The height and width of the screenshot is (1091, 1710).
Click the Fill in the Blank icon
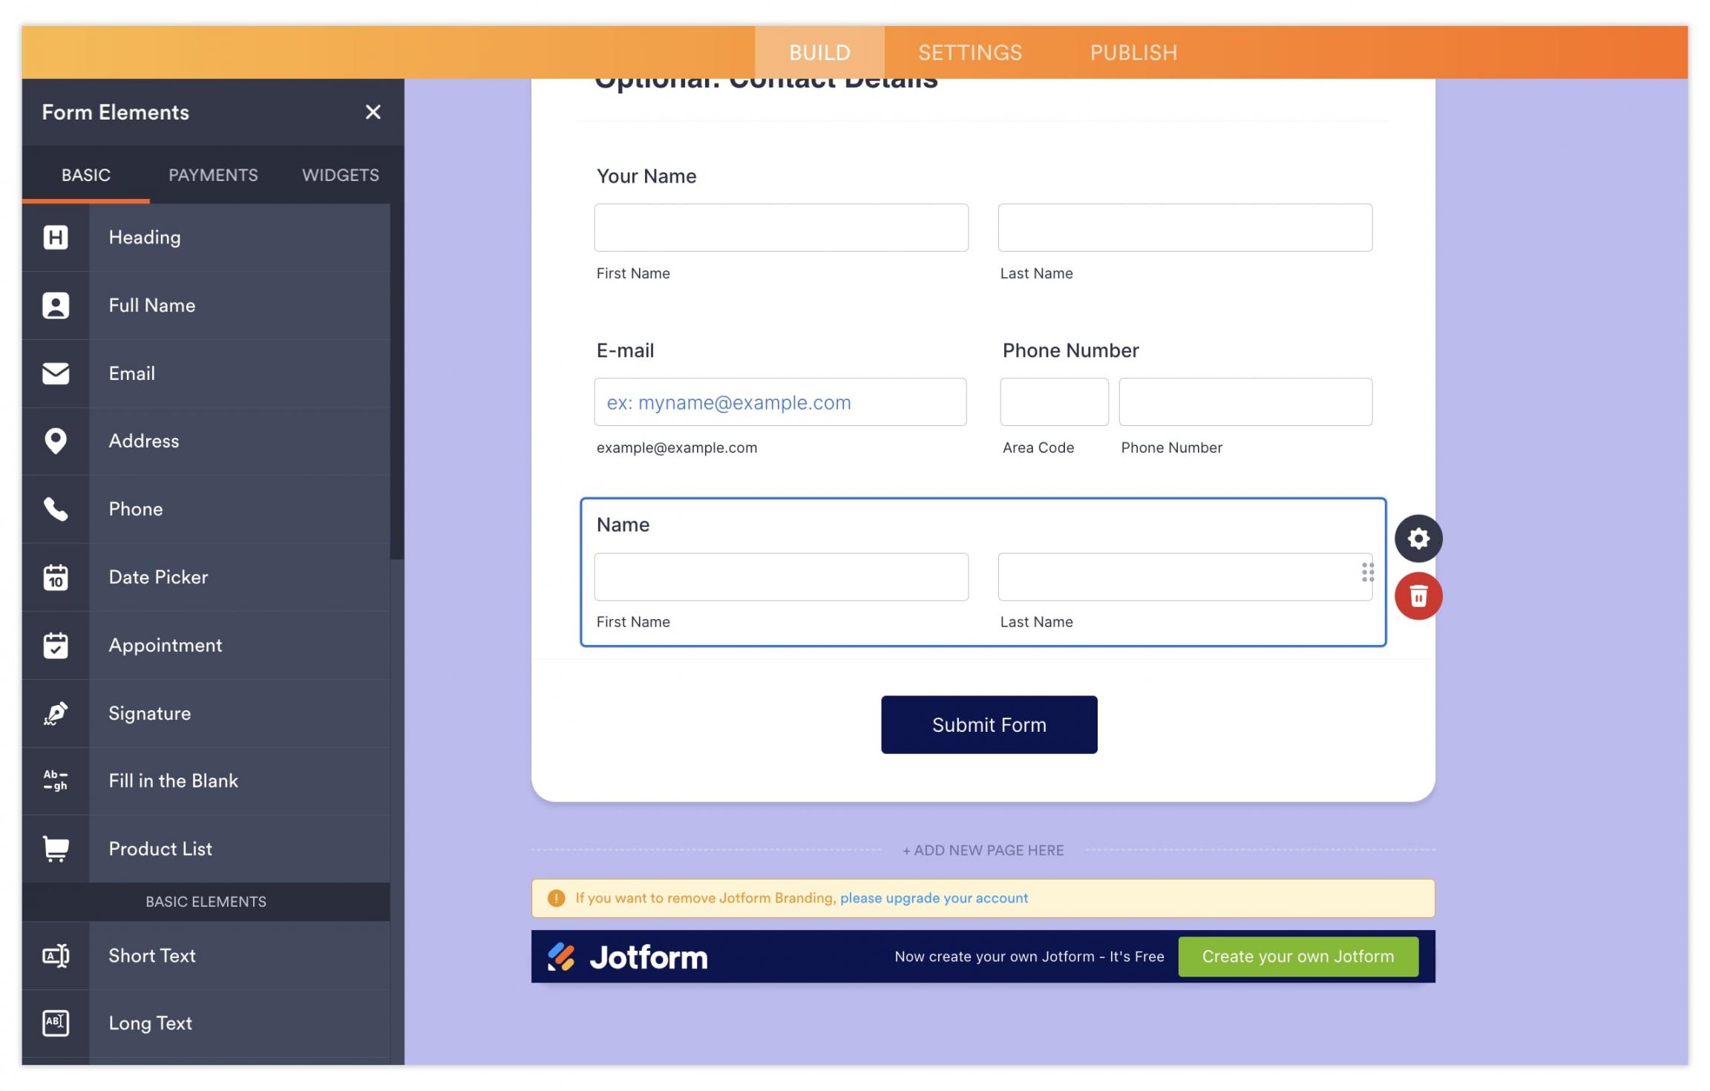click(56, 781)
